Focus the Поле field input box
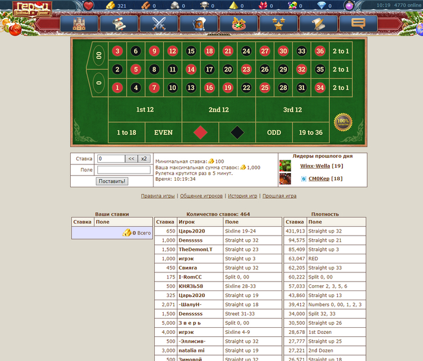 pos(124,170)
